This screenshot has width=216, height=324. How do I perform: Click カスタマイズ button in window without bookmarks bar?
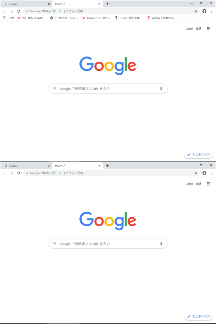coord(198,317)
